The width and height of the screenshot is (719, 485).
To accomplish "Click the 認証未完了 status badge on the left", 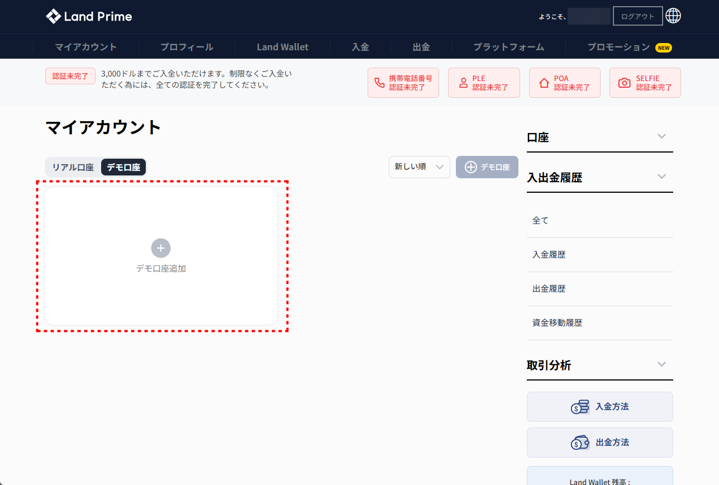I will click(70, 76).
